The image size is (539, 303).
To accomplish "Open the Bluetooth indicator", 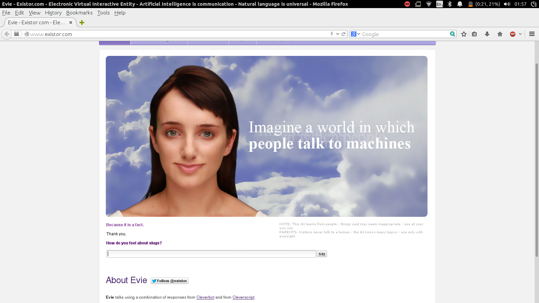I will coord(450,4).
